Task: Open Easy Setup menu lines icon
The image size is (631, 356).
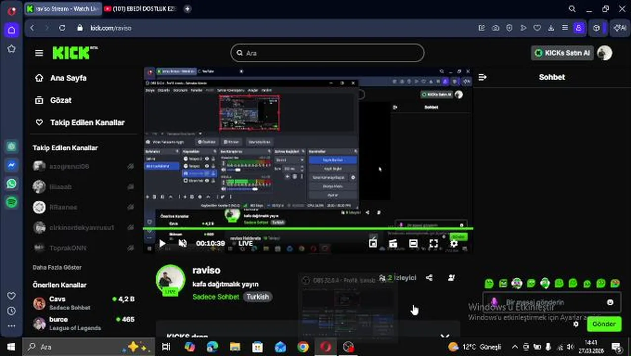Action: (x=565, y=28)
